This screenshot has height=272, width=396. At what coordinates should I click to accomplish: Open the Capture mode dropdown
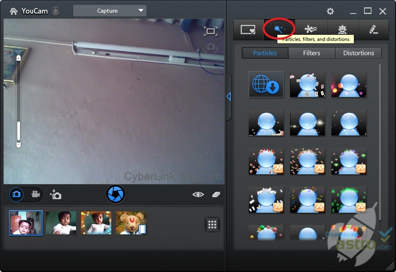pos(109,11)
